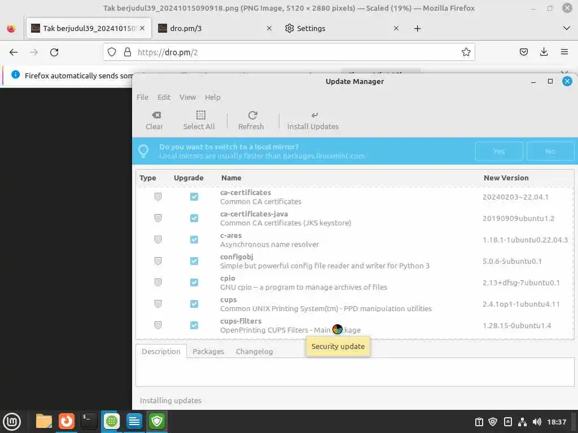Click the shield tracking protection icon in Firefox
The width and height of the screenshot is (578, 433).
click(x=112, y=52)
